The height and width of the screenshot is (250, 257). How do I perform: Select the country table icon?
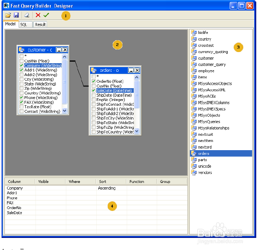click(x=194, y=39)
